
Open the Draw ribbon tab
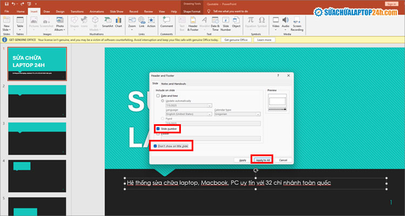pos(47,11)
